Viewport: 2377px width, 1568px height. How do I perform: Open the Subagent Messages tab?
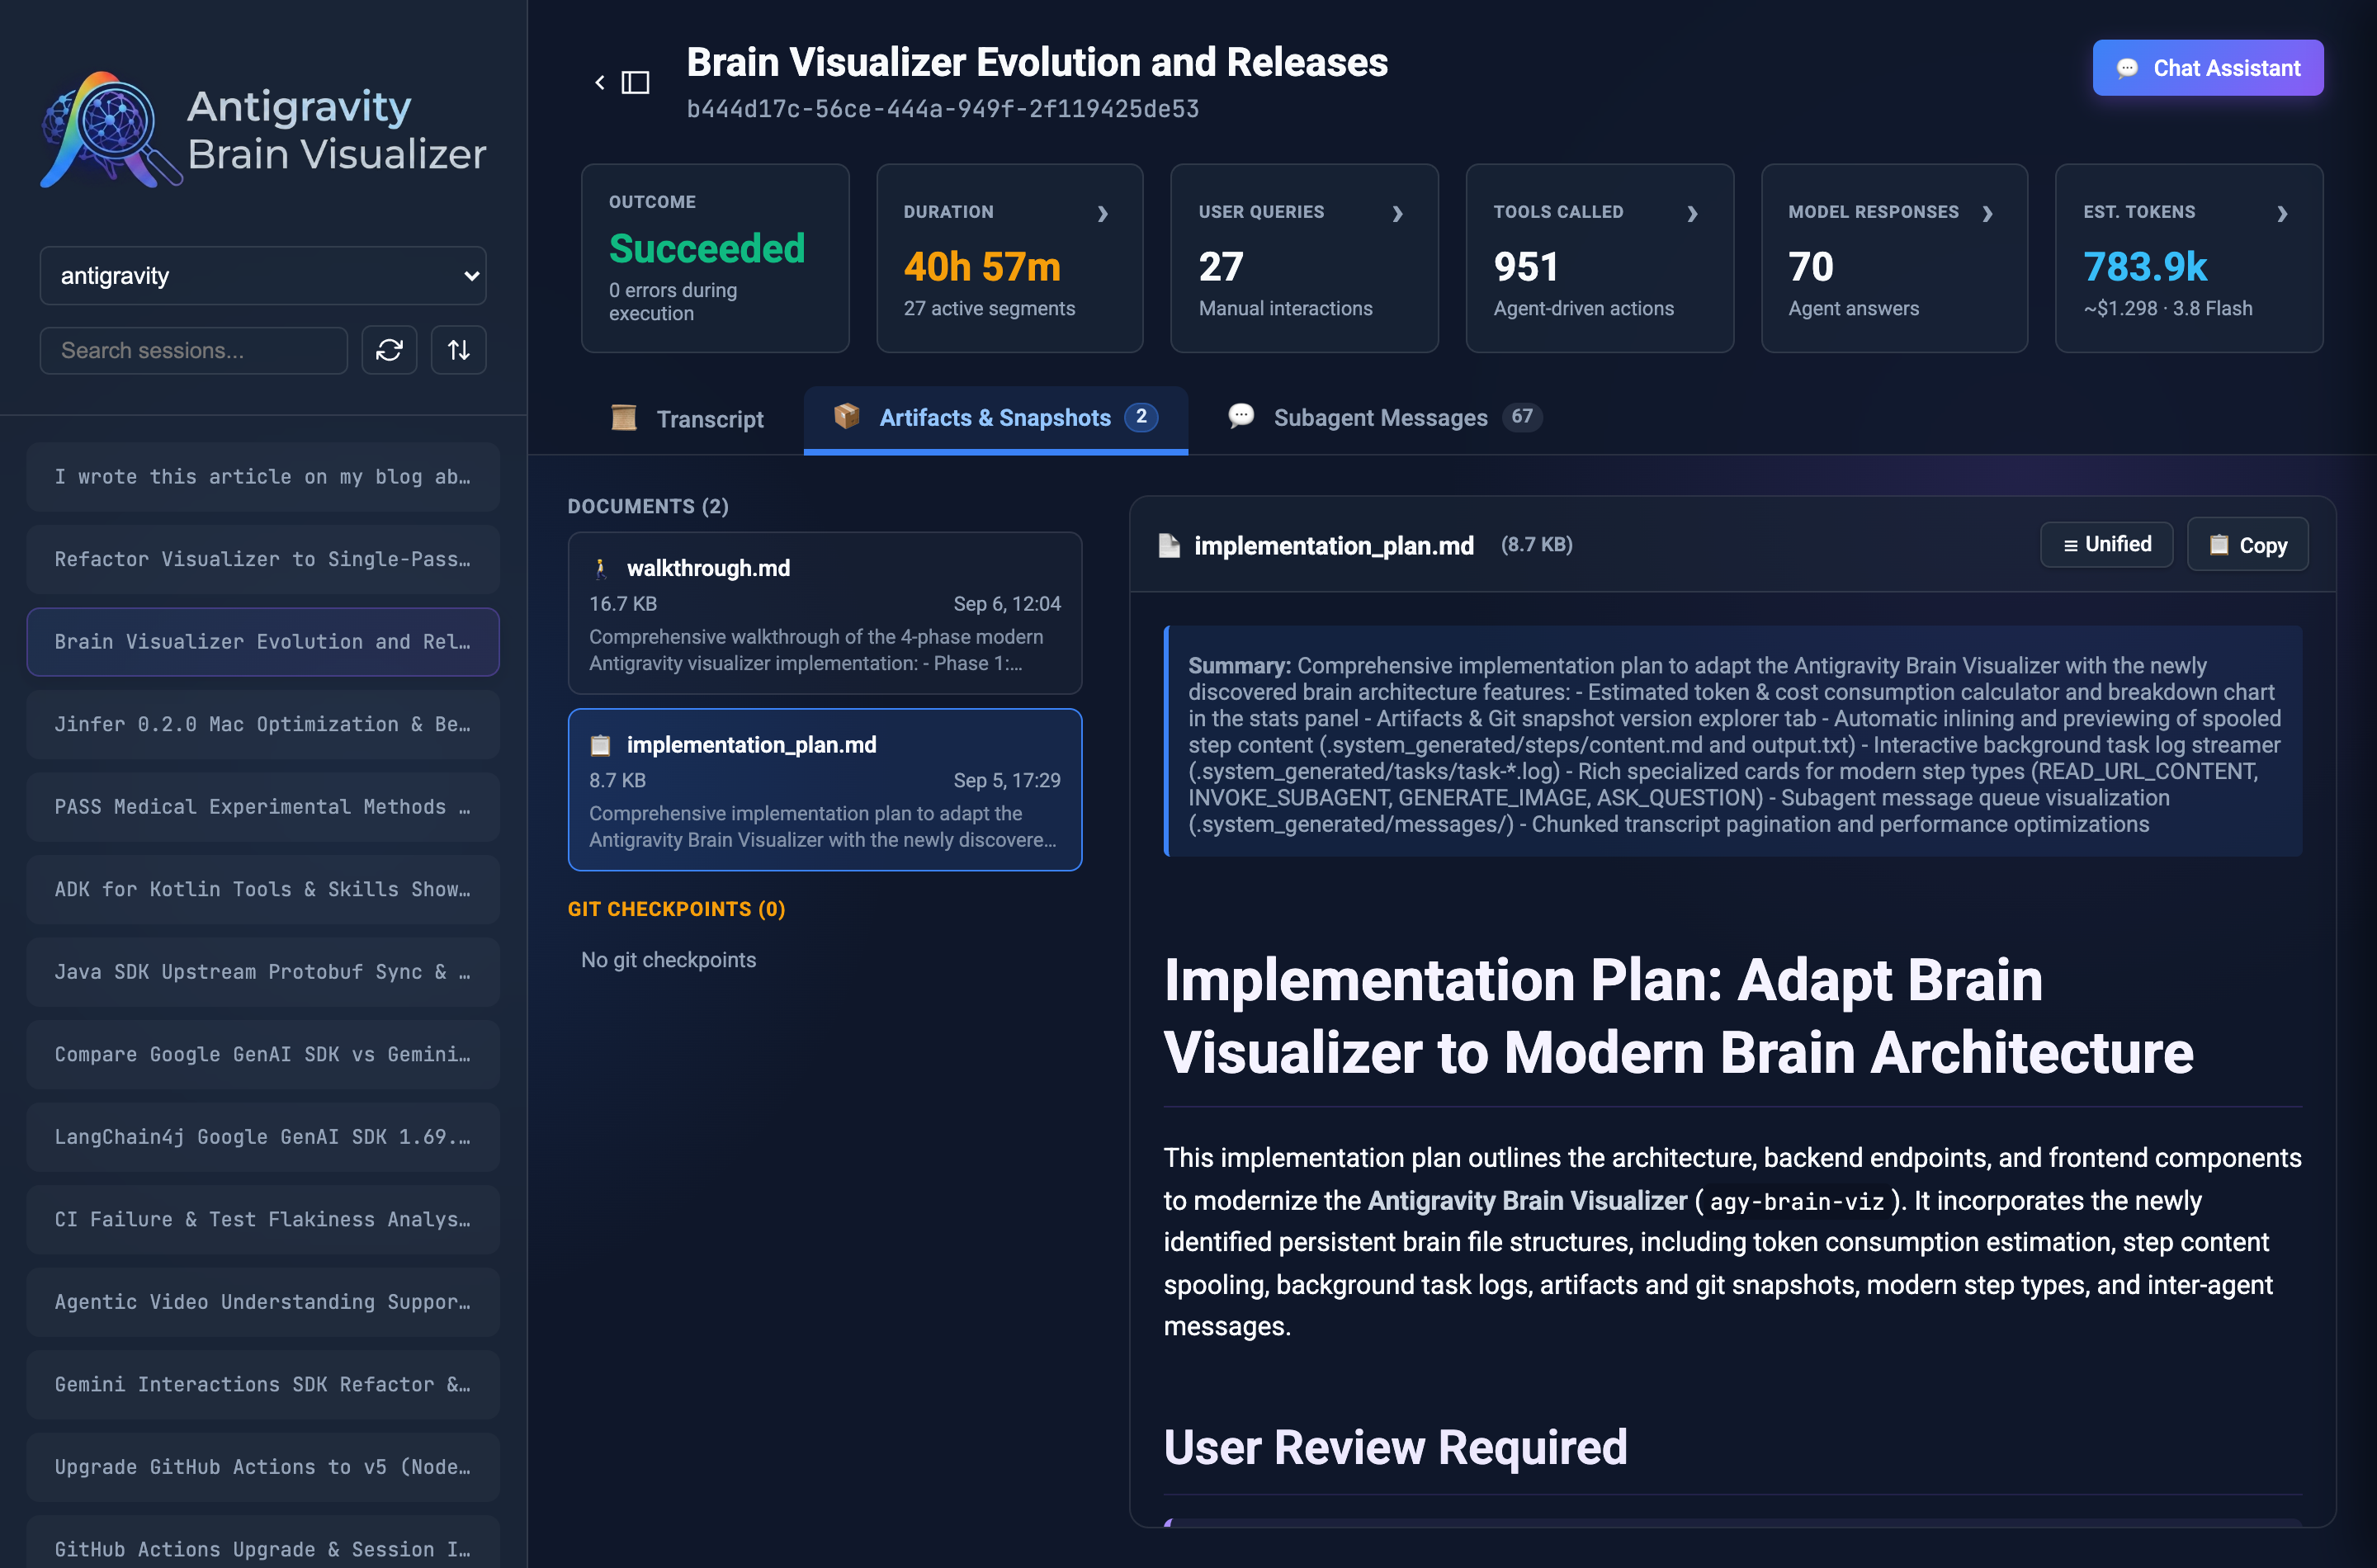click(x=1384, y=418)
